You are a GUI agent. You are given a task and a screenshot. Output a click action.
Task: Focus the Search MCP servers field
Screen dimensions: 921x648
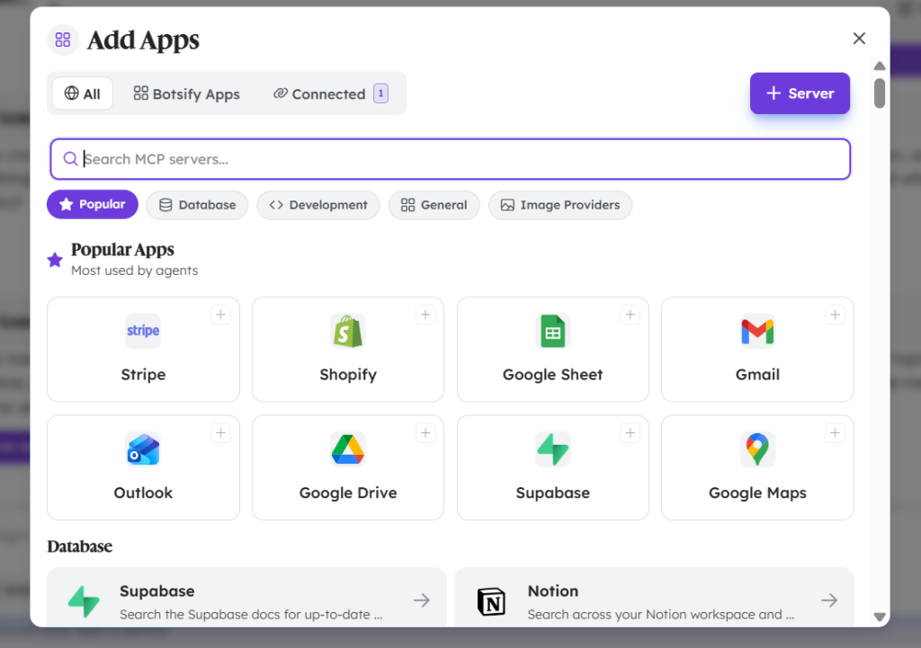pyautogui.click(x=451, y=159)
